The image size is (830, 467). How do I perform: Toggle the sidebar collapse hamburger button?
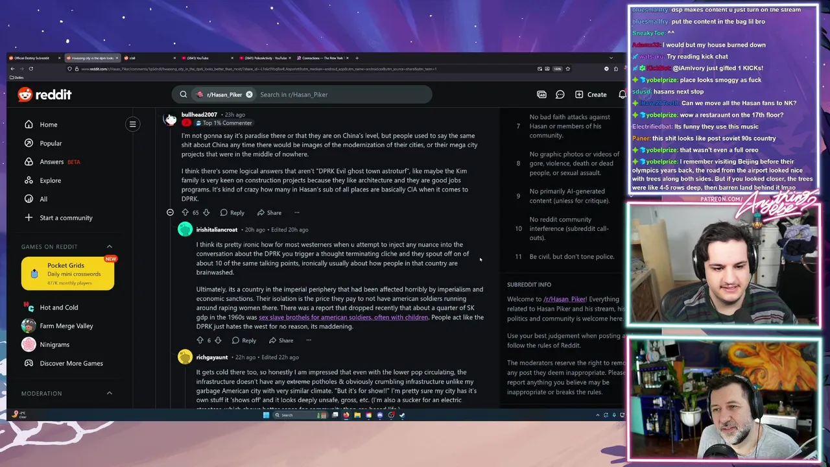tap(132, 124)
